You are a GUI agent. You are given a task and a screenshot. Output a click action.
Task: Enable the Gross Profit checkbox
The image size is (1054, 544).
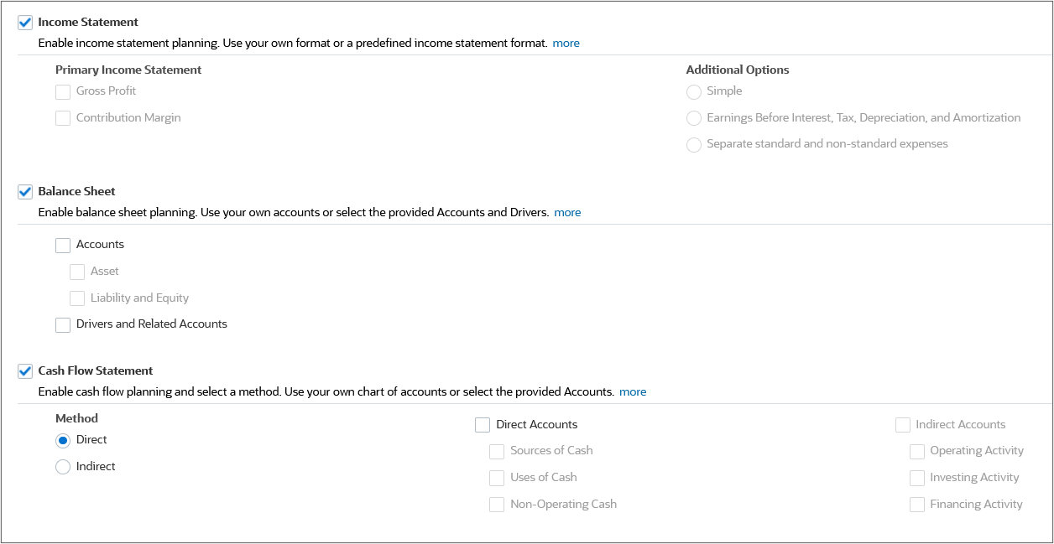tap(62, 91)
